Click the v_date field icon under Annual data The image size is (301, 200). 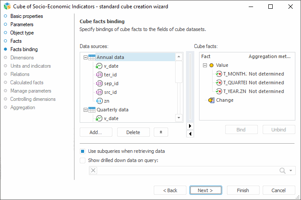tap(99, 66)
